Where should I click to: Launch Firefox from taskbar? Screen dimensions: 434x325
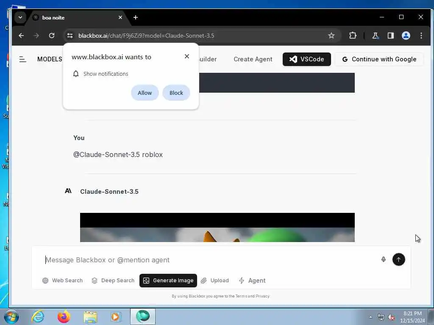coord(64,317)
